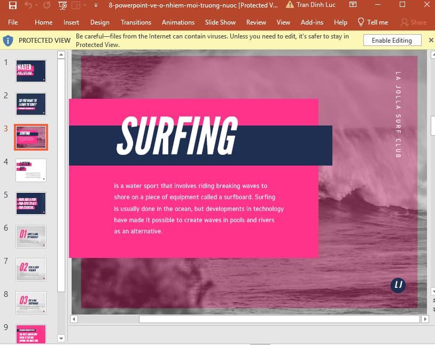Click the Redo icon

pos(46,5)
